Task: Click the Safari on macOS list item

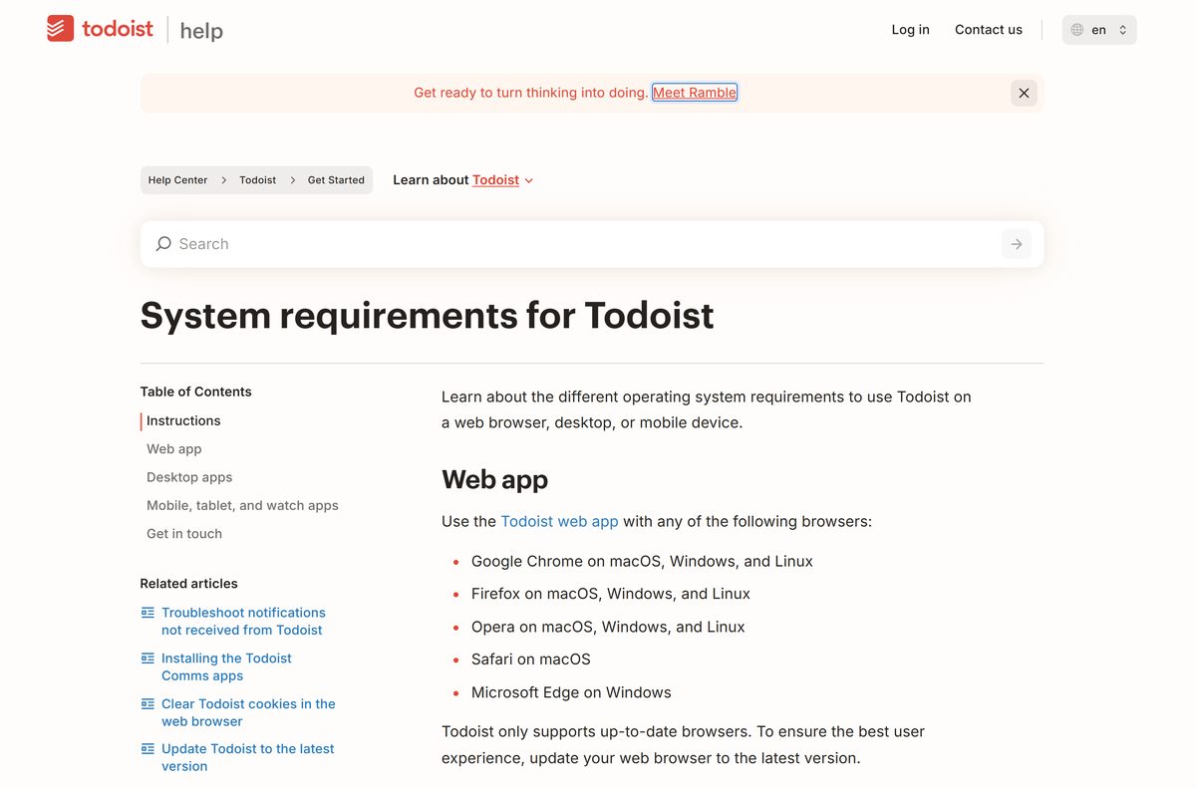Action: tap(531, 659)
